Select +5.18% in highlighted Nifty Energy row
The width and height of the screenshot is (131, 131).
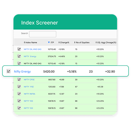pyautogui.click(x=72, y=72)
